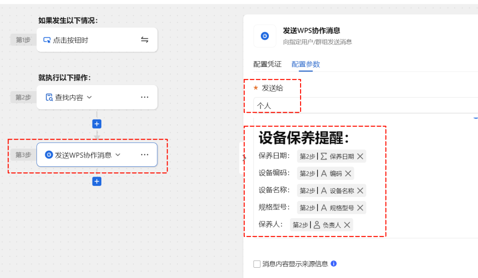Click the 保养人 label in message
Viewport: 478px width, 278px height.
270,224
